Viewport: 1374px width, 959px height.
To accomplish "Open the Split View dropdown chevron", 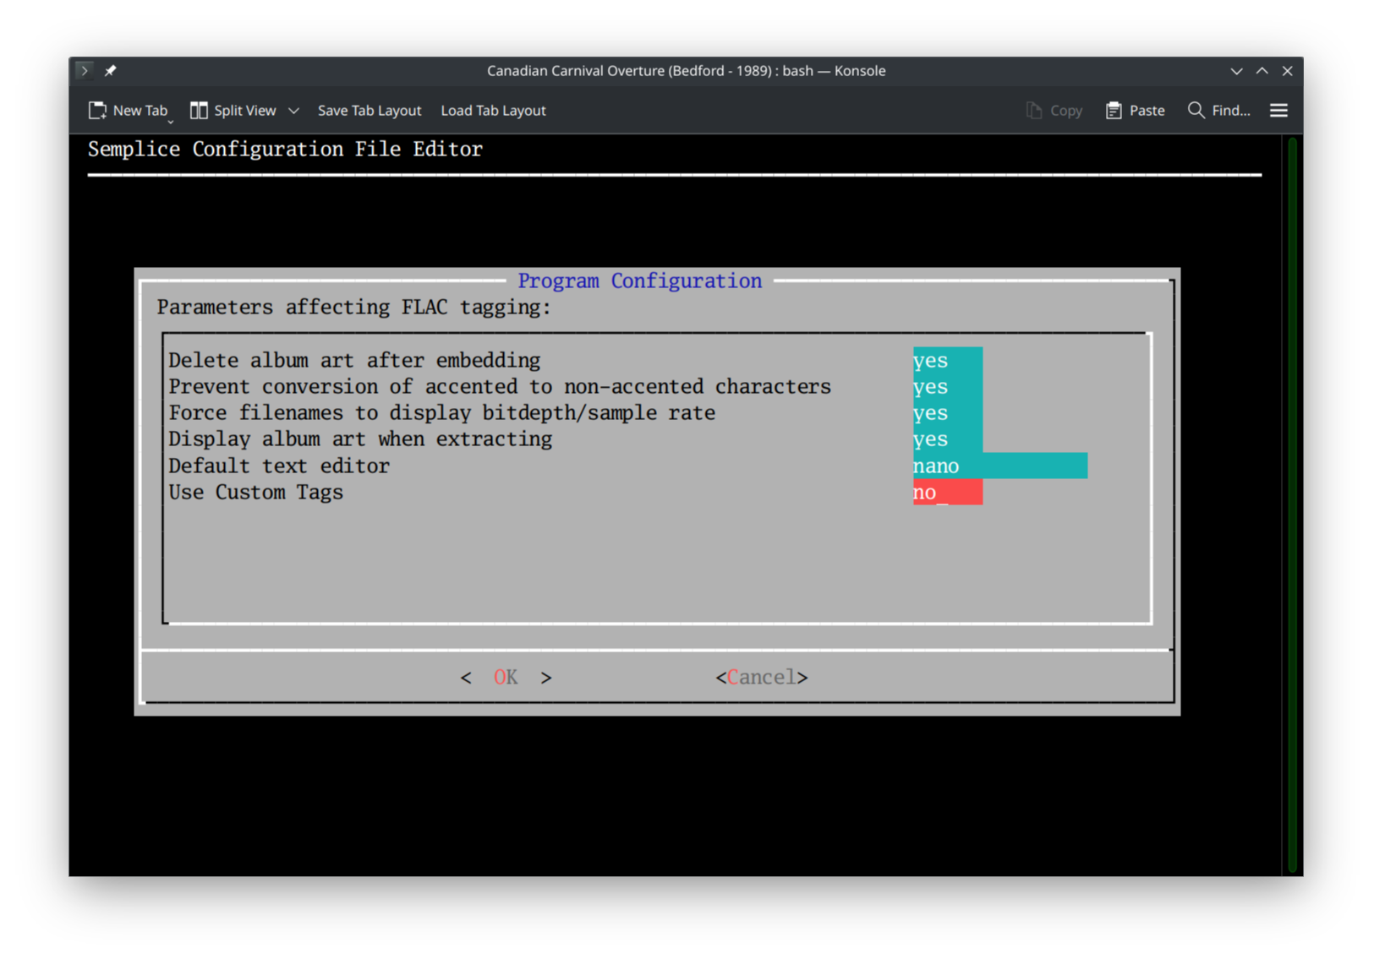I will pyautogui.click(x=294, y=110).
